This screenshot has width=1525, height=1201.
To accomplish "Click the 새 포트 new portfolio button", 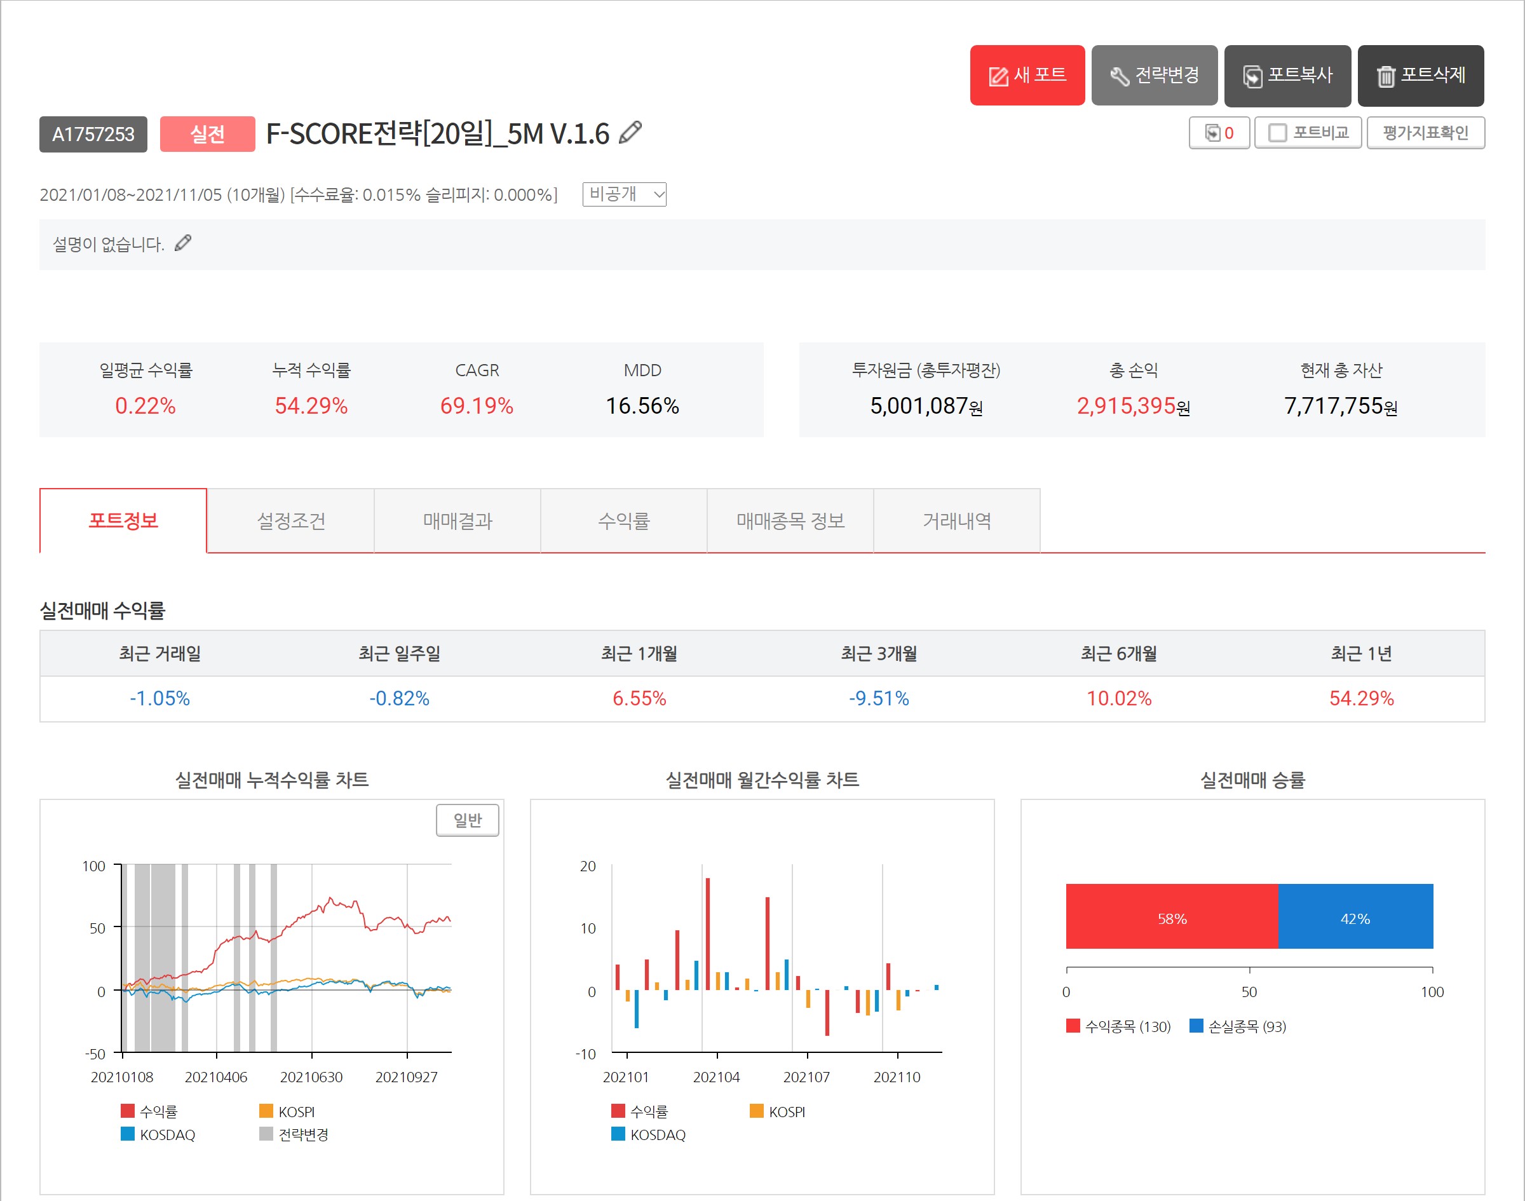I will 1026,75.
